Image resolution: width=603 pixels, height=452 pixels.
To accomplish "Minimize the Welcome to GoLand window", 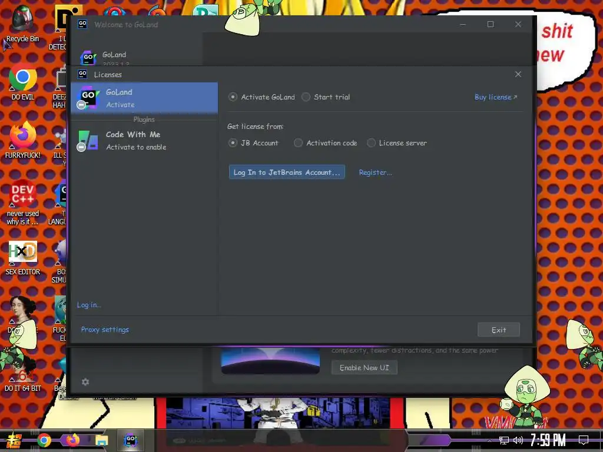I will (x=463, y=24).
